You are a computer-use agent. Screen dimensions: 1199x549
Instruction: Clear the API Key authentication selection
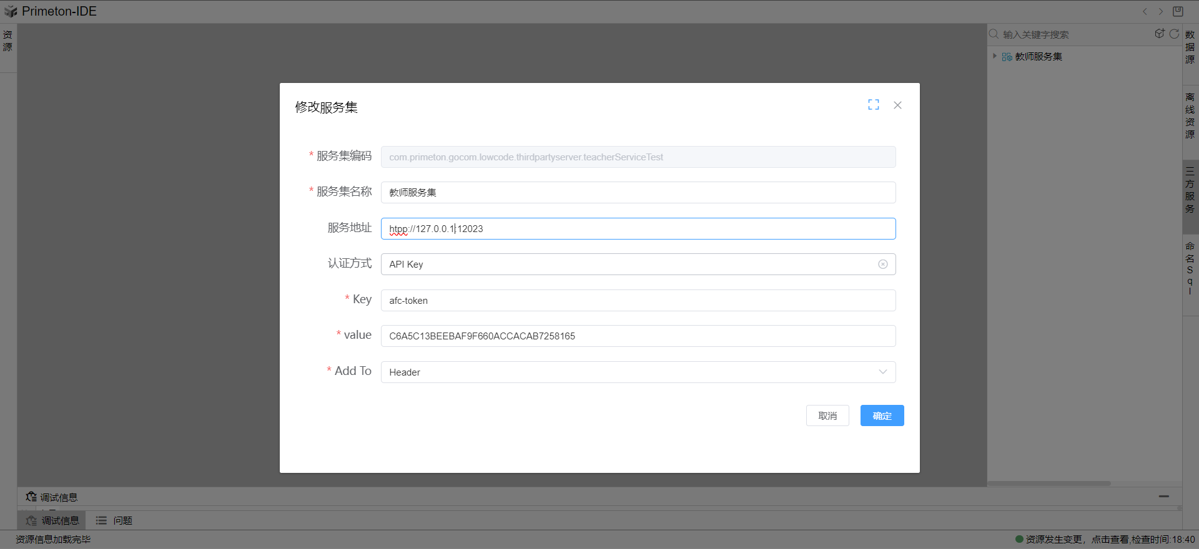click(x=883, y=265)
